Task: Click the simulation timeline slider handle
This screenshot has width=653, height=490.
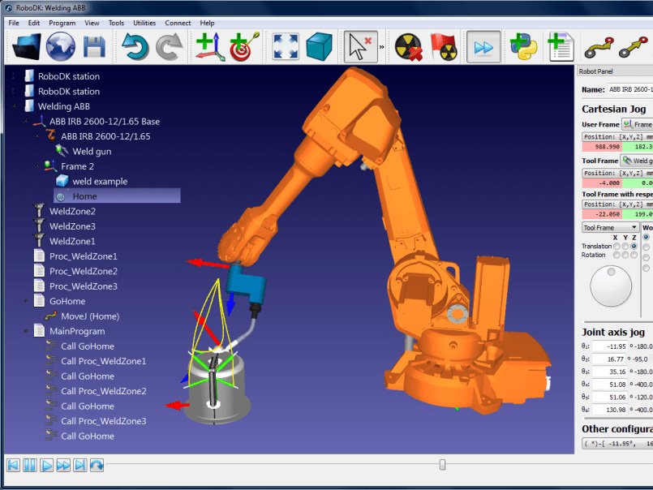Action: click(442, 464)
